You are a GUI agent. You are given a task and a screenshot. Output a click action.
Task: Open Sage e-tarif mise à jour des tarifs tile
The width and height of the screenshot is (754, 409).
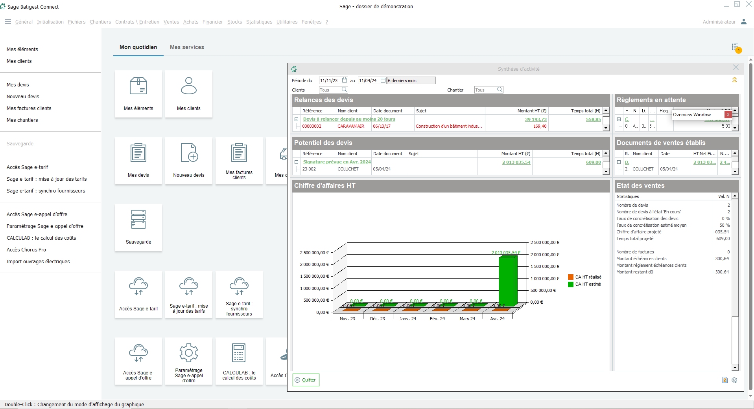tap(189, 294)
